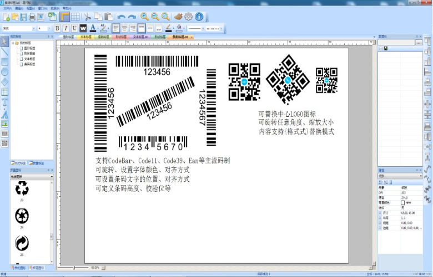
Task: Collapse the 我的标签 tree root folder
Action: [x=13, y=43]
